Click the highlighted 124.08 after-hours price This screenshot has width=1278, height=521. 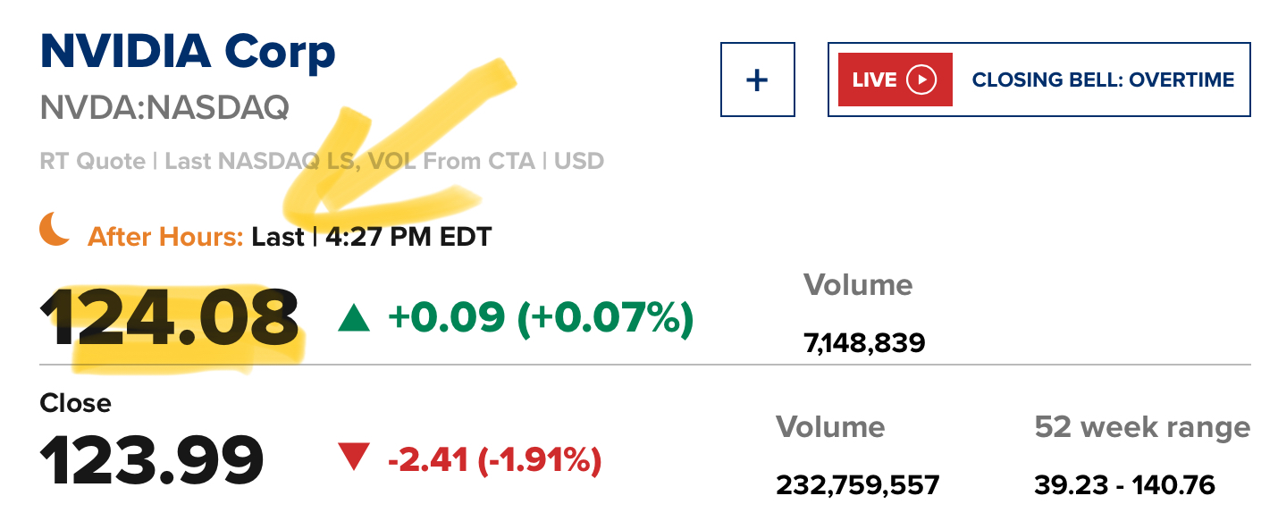tap(170, 319)
